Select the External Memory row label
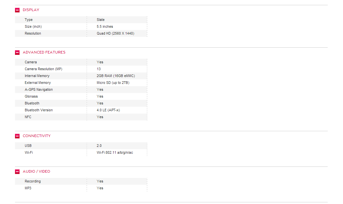 click(x=38, y=83)
